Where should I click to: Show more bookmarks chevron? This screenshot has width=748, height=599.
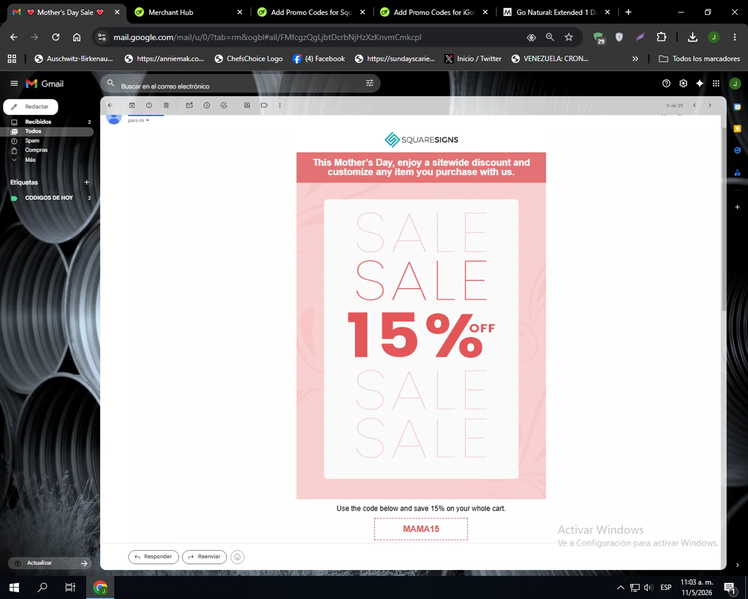[x=635, y=59]
